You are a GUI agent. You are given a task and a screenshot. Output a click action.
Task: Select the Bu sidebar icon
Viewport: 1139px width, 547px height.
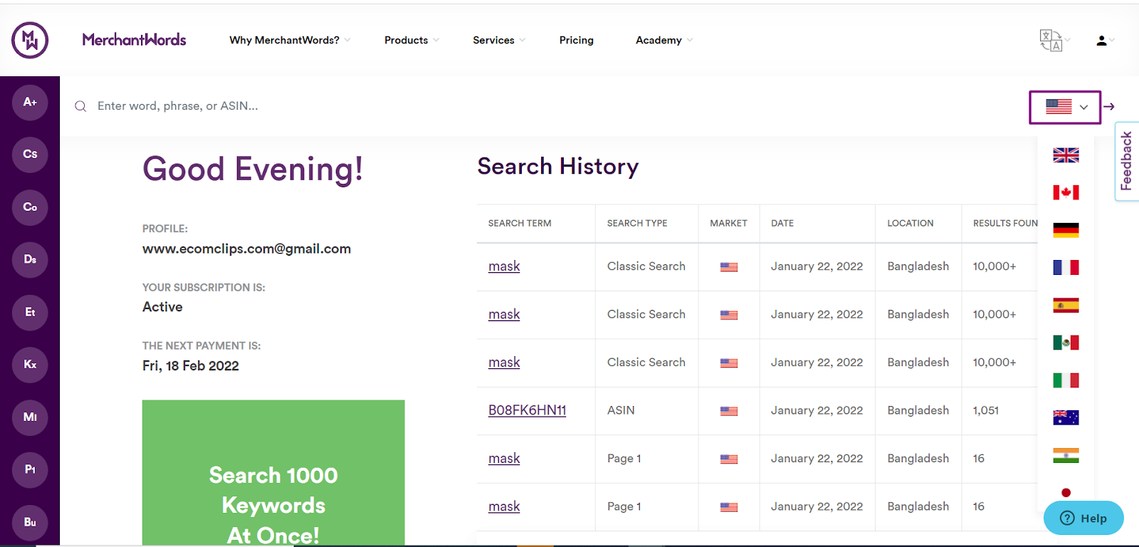tap(30, 522)
